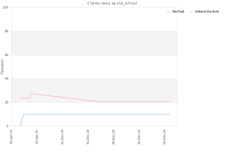
Task: Click the 01.Jan.15 x-axis date label
Action: coord(37,137)
